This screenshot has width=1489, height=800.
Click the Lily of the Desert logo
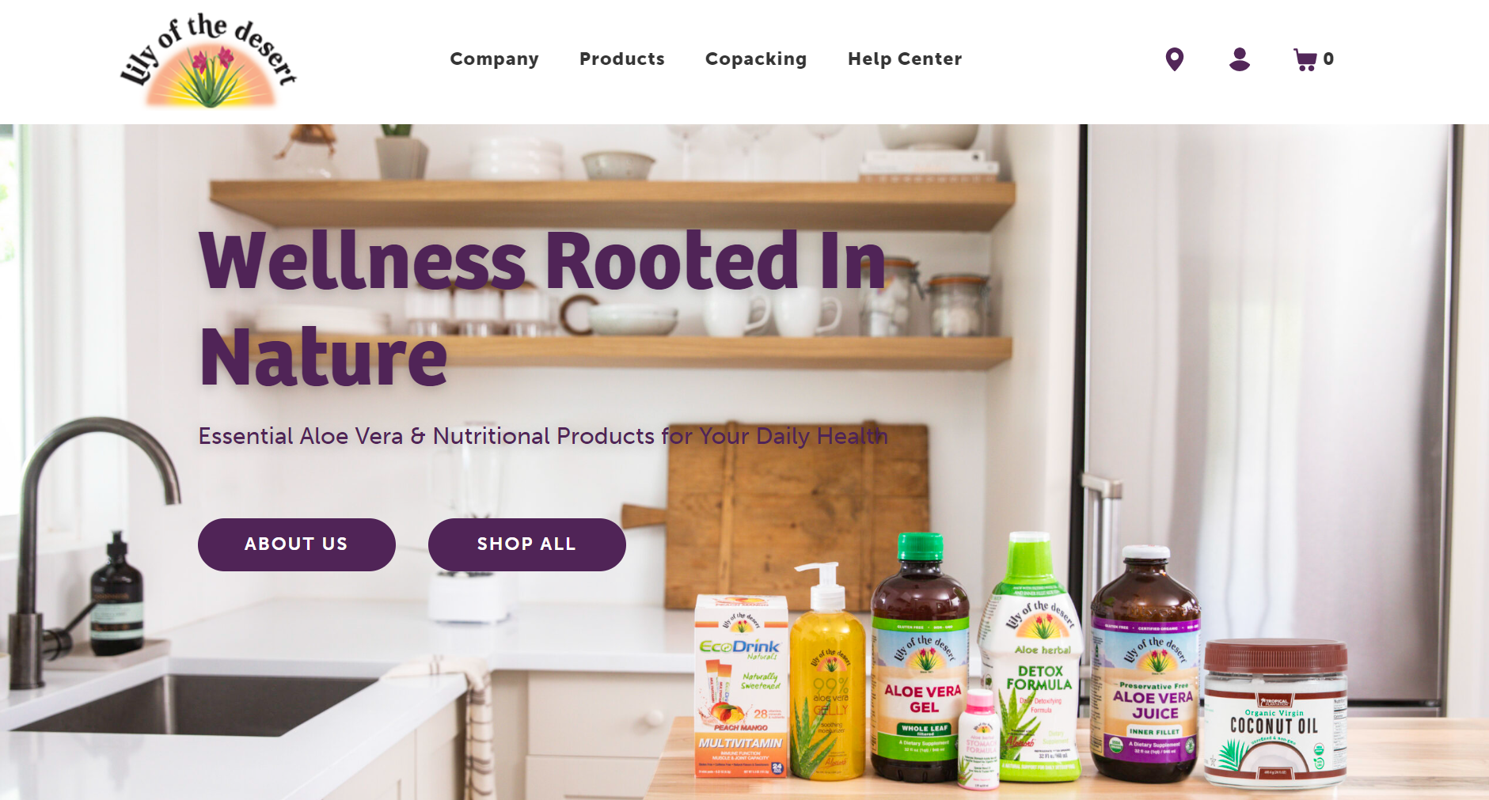[208, 60]
